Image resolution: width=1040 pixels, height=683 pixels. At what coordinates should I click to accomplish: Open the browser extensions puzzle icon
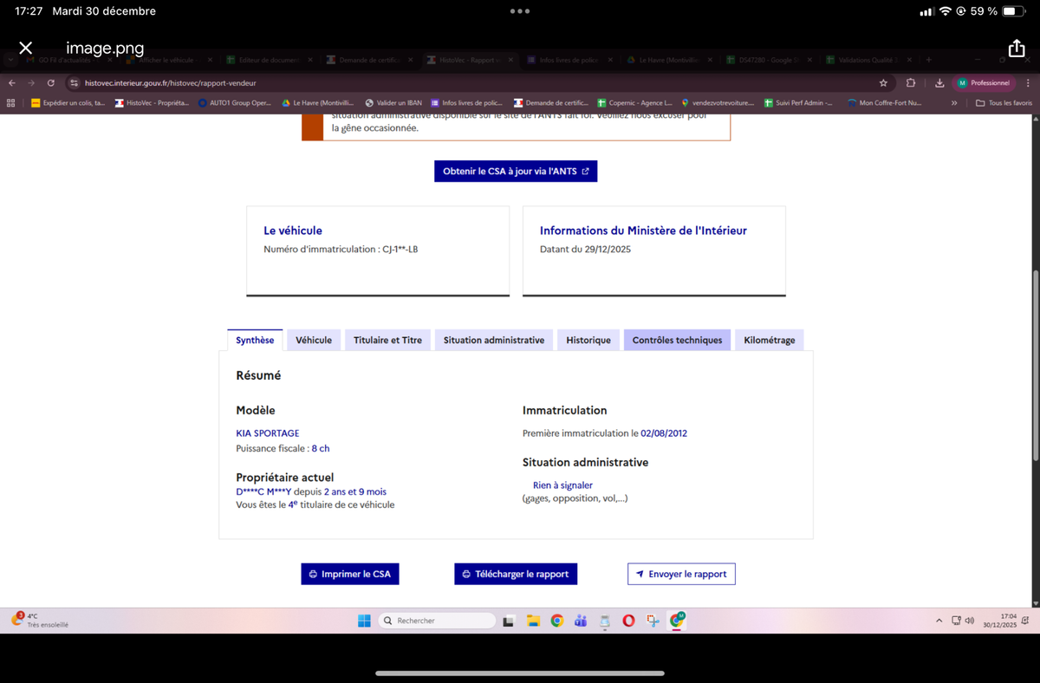pyautogui.click(x=911, y=83)
